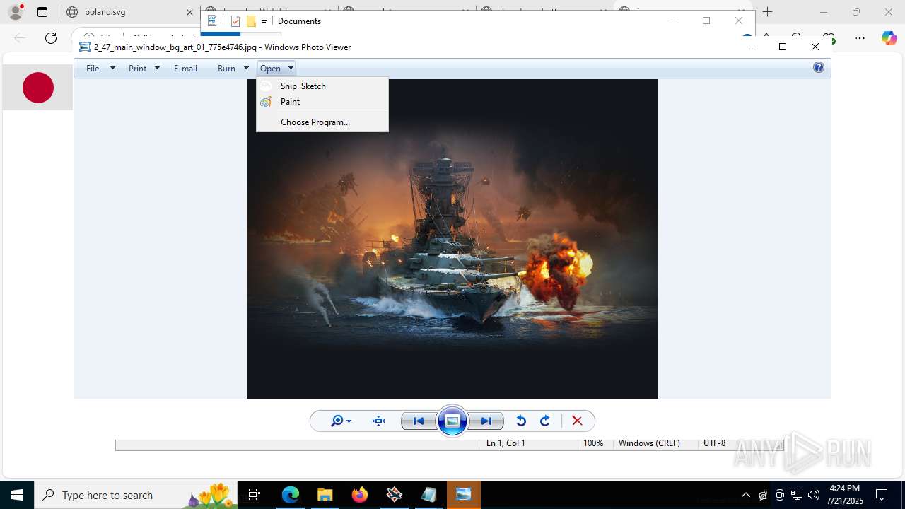Open Edge Settings and more menu
Screen dimensions: 905x509
[x=860, y=38]
